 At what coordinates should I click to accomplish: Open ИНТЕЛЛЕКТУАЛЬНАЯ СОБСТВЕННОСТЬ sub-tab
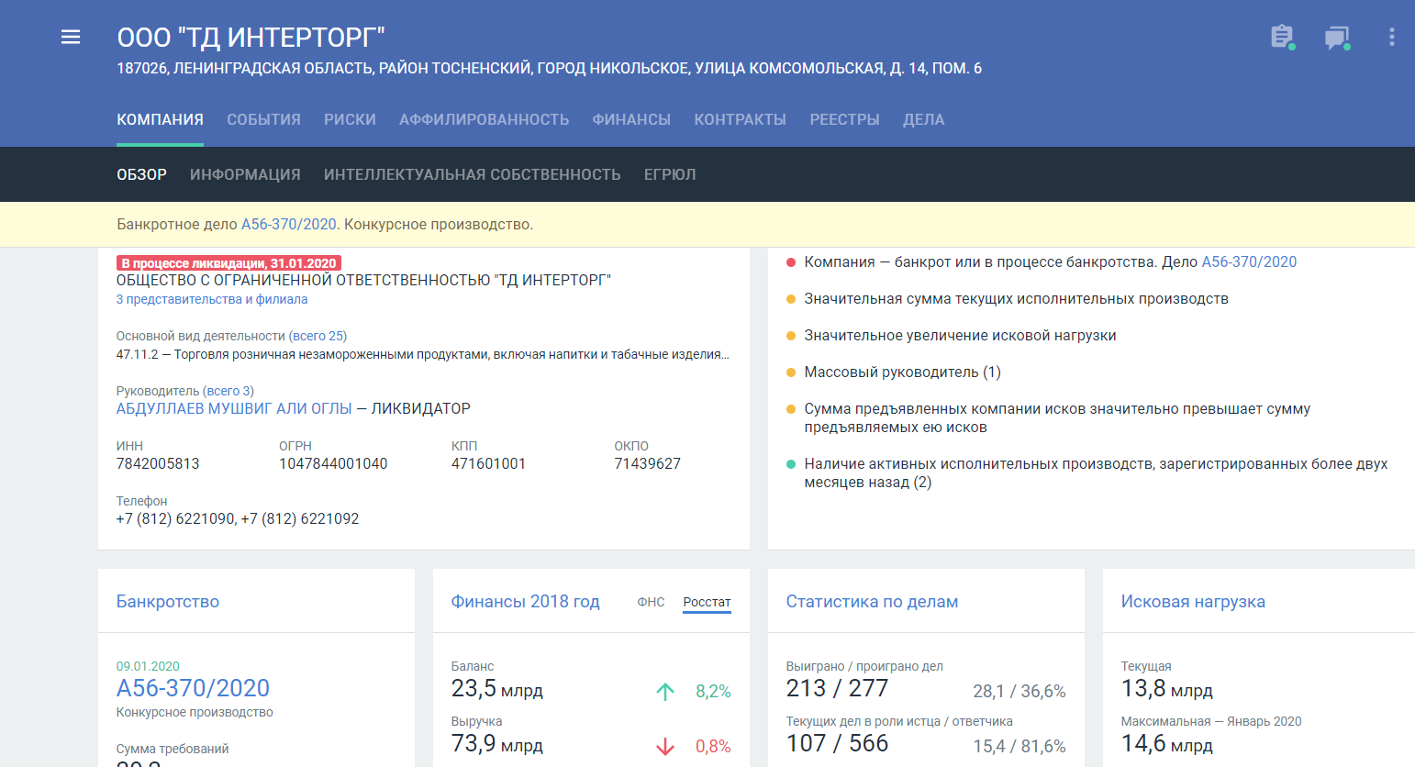pyautogui.click(x=472, y=174)
